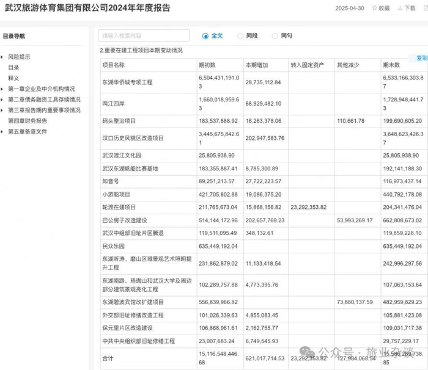Image resolution: width=428 pixels, height=370 pixels.
Task: Click the 东湖华侨城专项工程 row name
Action: click(x=127, y=82)
